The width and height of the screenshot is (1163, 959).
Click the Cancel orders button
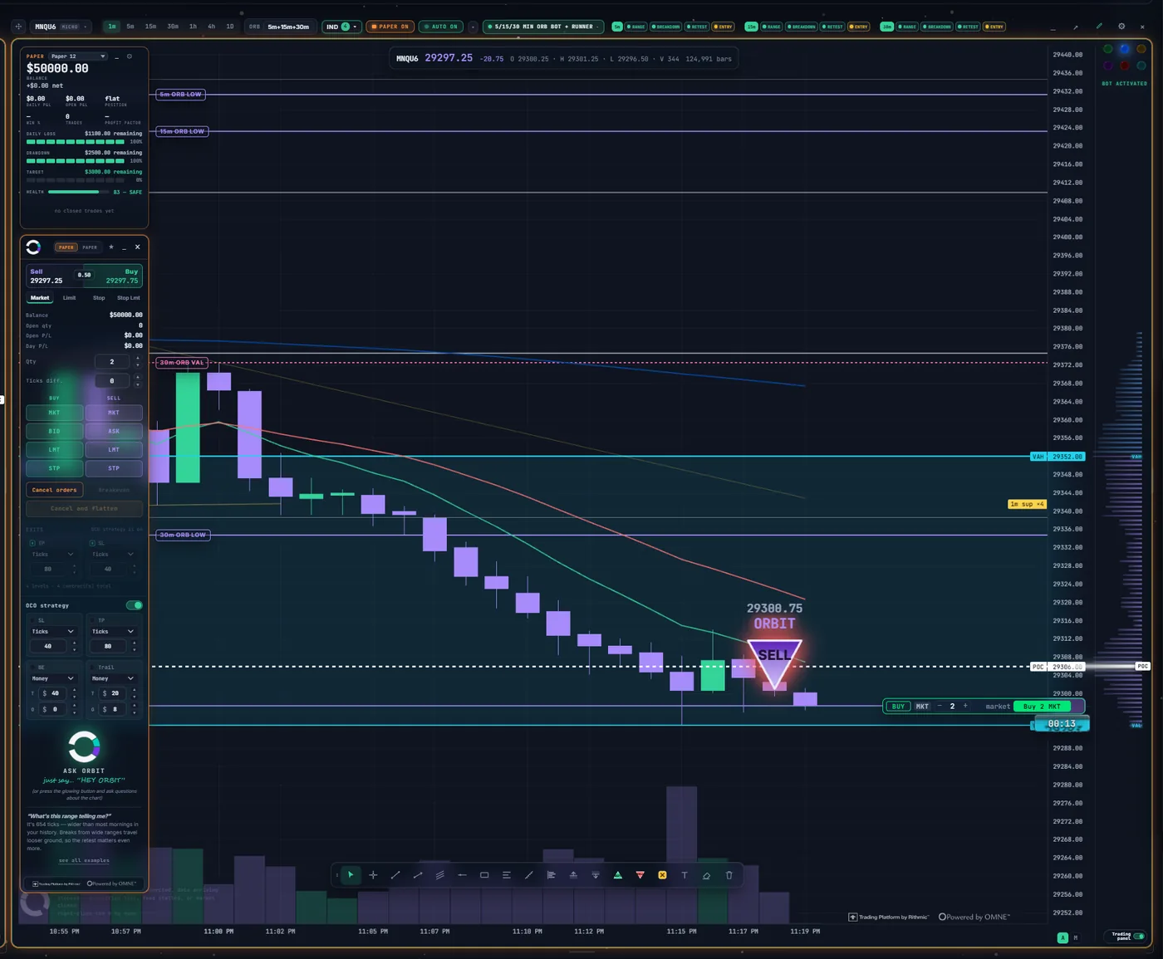pos(55,490)
